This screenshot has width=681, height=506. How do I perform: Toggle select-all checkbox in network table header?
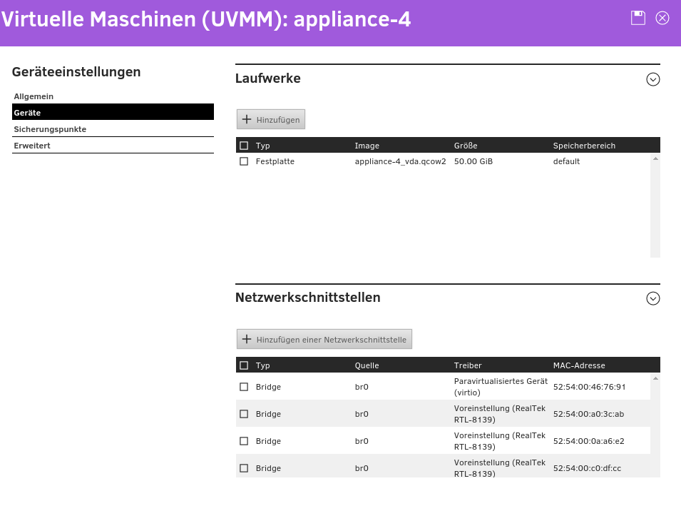[244, 365]
